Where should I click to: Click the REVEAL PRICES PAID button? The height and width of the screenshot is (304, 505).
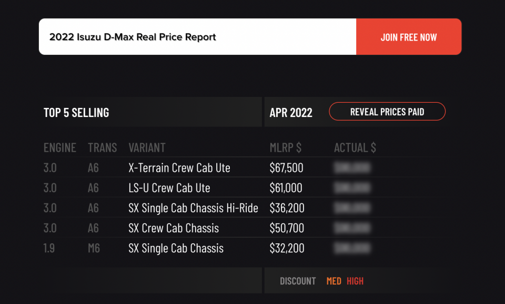pos(387,112)
